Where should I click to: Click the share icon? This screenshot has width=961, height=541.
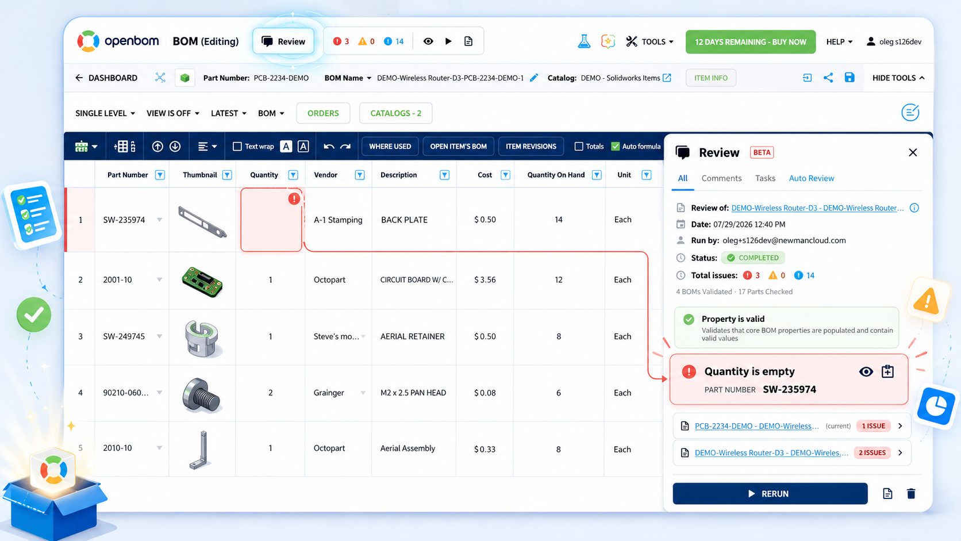828,78
